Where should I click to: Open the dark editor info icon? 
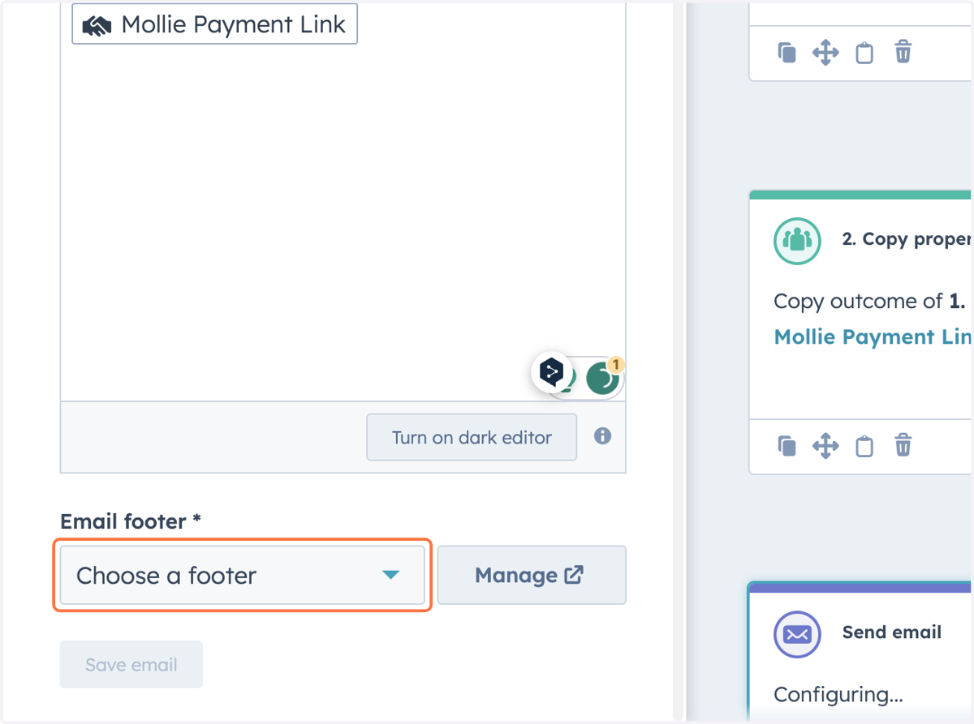click(602, 436)
